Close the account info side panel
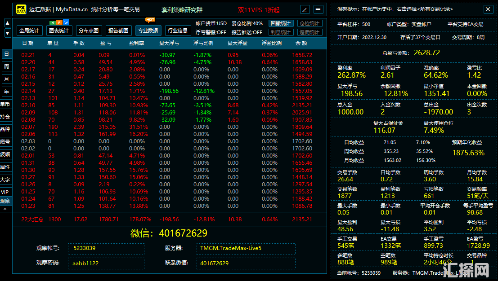498x281 pixels. [x=488, y=9]
